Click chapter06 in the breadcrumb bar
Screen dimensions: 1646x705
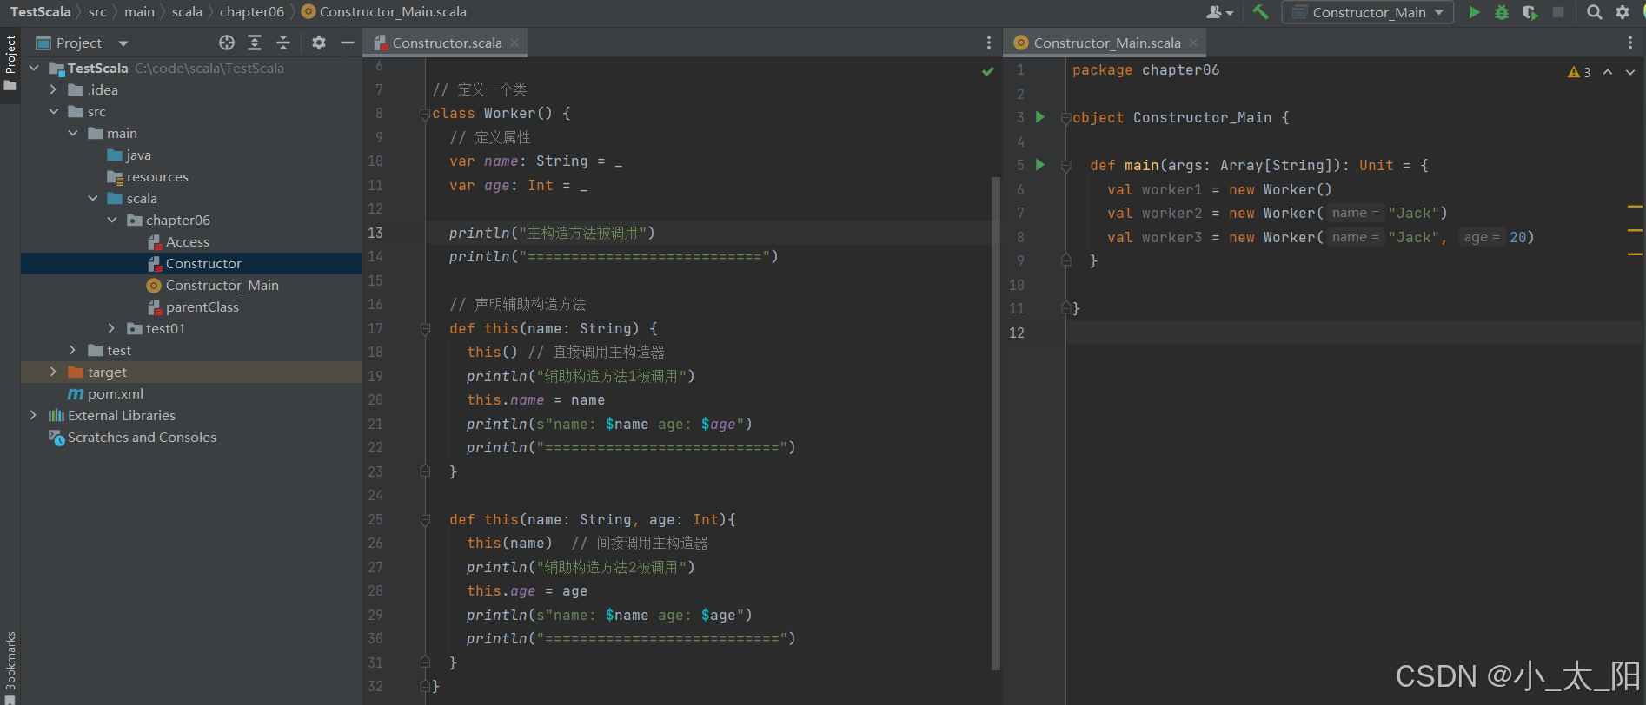point(251,12)
